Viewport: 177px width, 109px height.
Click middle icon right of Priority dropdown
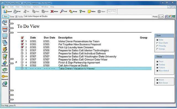pos(170,16)
